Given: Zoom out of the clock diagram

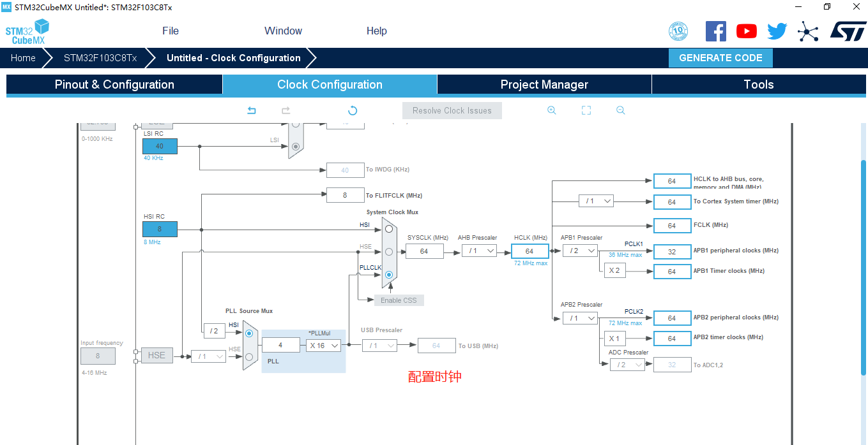Looking at the screenshot, I should pyautogui.click(x=621, y=110).
